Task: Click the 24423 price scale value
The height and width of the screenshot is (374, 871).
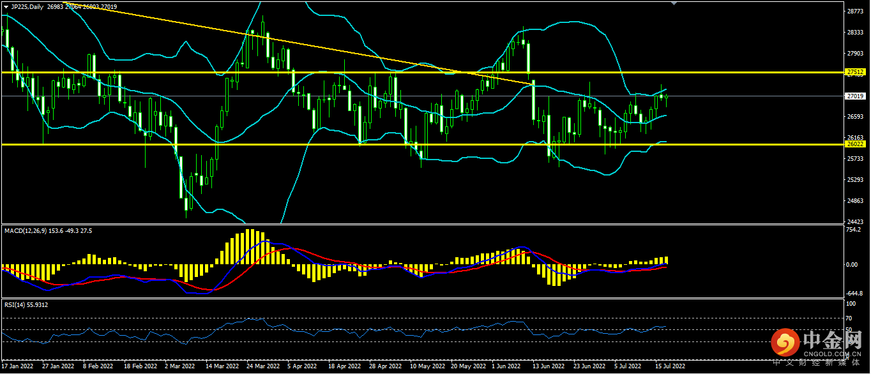Action: 854,222
